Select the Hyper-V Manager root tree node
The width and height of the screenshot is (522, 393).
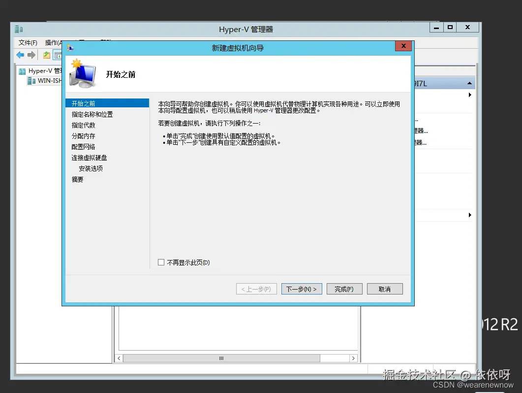tap(40, 70)
